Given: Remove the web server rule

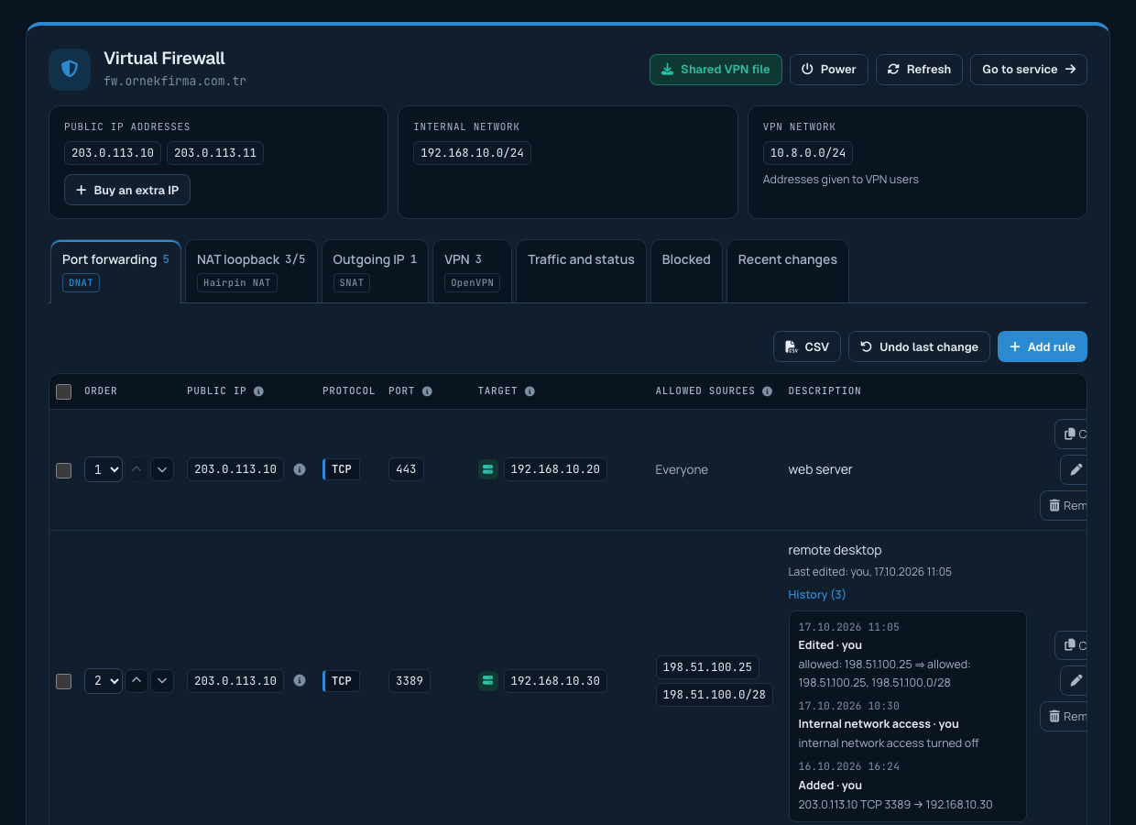Looking at the screenshot, I should pos(1064,505).
